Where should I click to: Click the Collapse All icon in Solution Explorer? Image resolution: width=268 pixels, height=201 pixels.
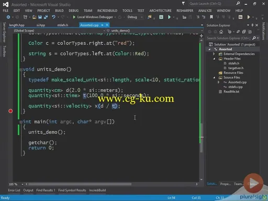[x=244, y=32]
